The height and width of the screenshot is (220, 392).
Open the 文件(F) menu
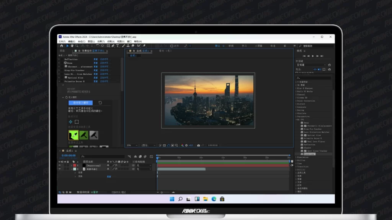click(x=62, y=41)
